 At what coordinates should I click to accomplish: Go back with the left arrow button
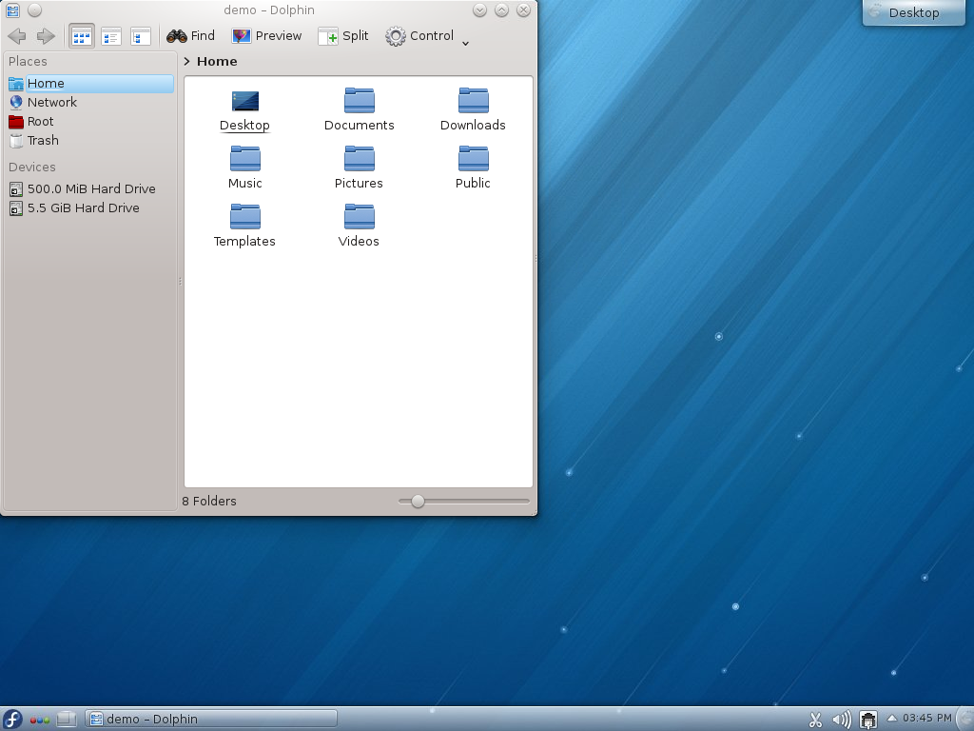[x=17, y=36]
